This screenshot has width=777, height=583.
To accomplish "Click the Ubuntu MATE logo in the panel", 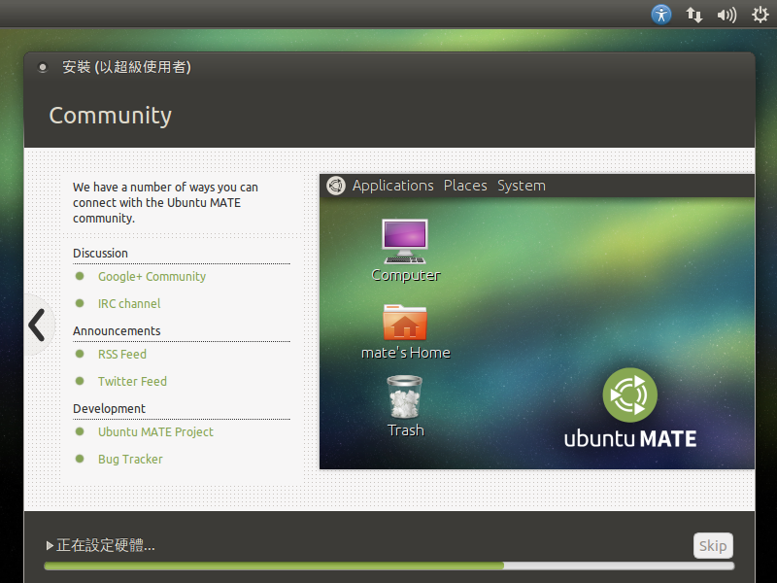I will click(336, 186).
